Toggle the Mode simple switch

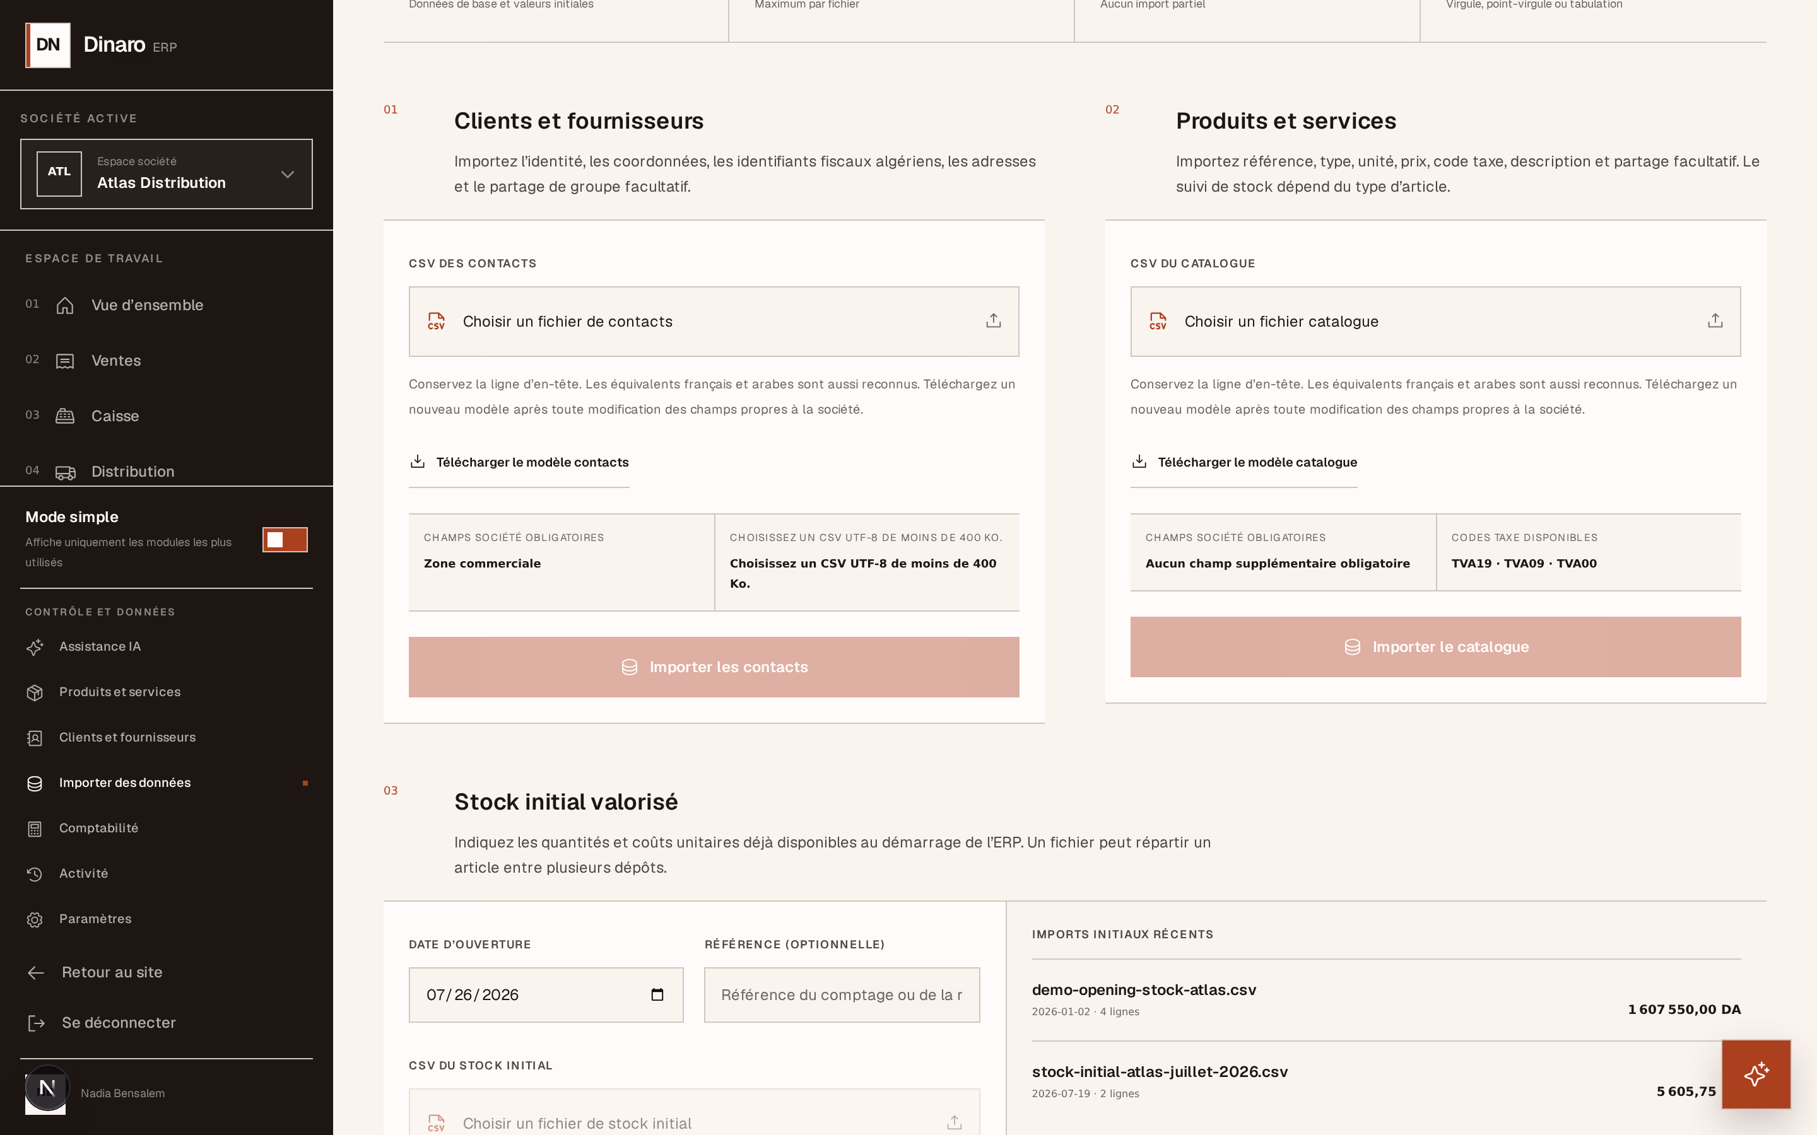pos(285,540)
